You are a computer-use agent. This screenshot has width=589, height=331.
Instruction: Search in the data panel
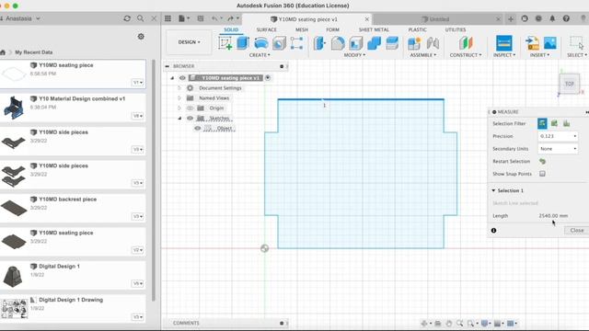click(141, 18)
